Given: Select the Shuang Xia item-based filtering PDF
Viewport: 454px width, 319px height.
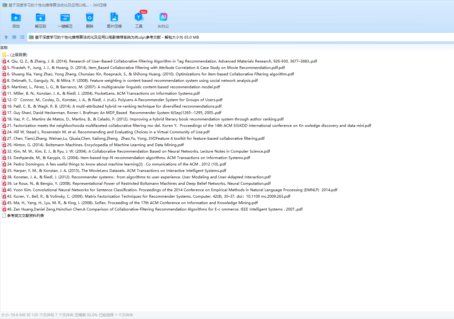Looking at the screenshot, I should click(x=151, y=74).
